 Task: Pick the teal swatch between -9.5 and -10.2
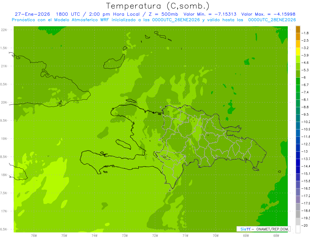(298, 118)
